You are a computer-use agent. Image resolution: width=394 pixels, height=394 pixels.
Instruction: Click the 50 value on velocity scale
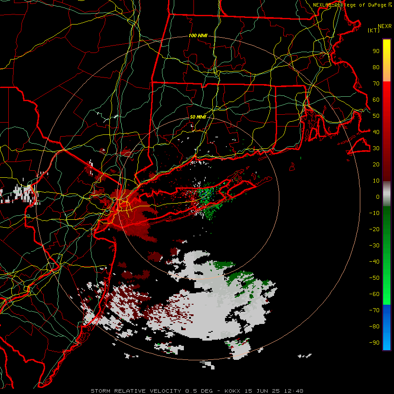tap(376, 116)
